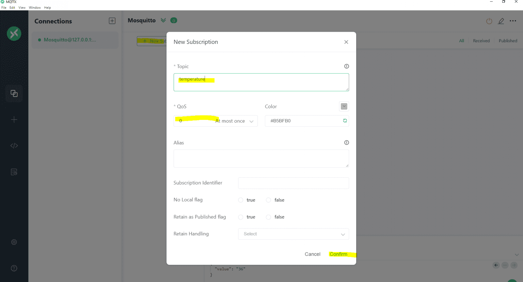
Task: Cancel the new subscription
Action: [x=312, y=254]
